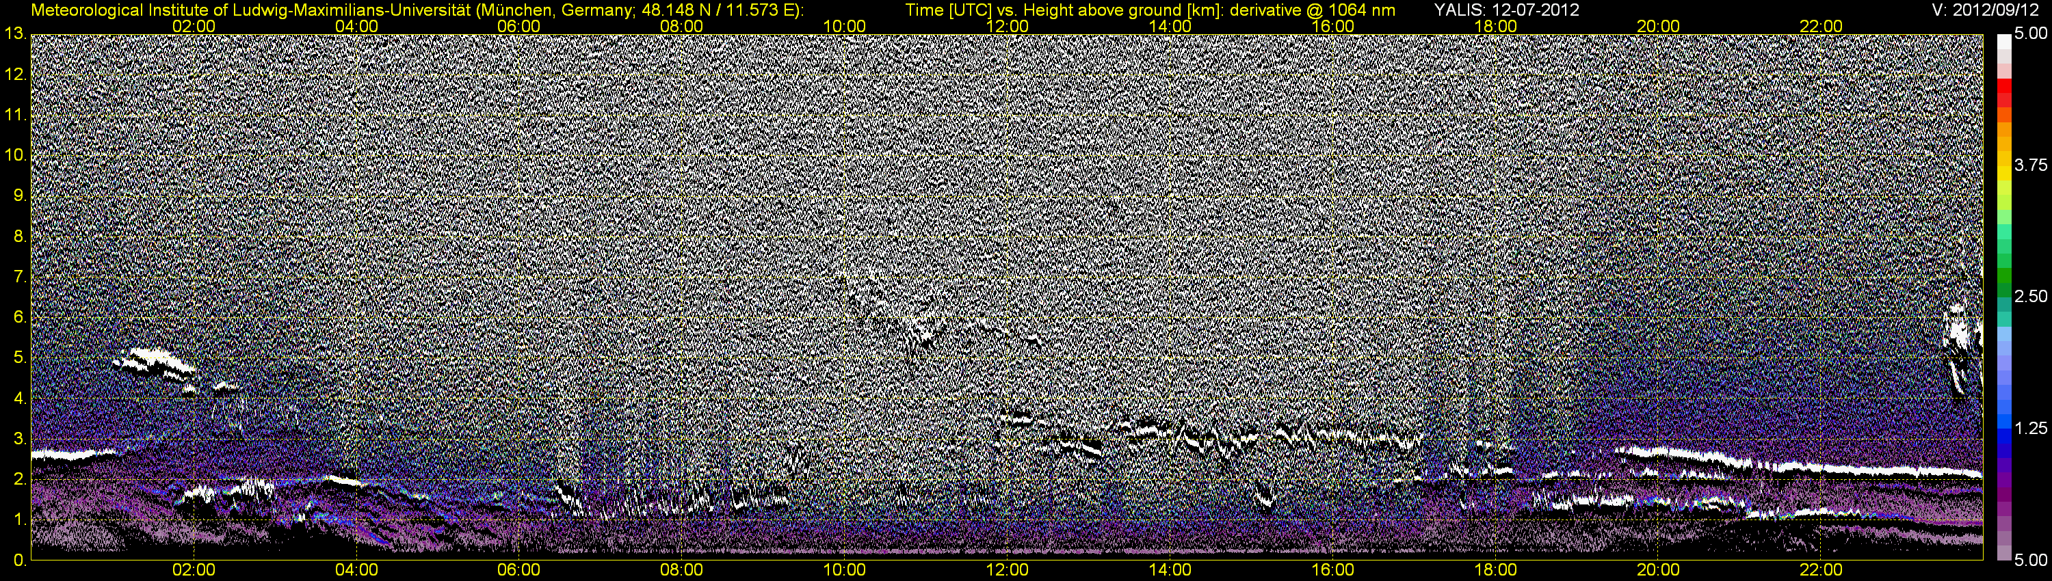Image resolution: width=2052 pixels, height=581 pixels.
Task: Click the 10 km height axis label
Action: (x=16, y=155)
